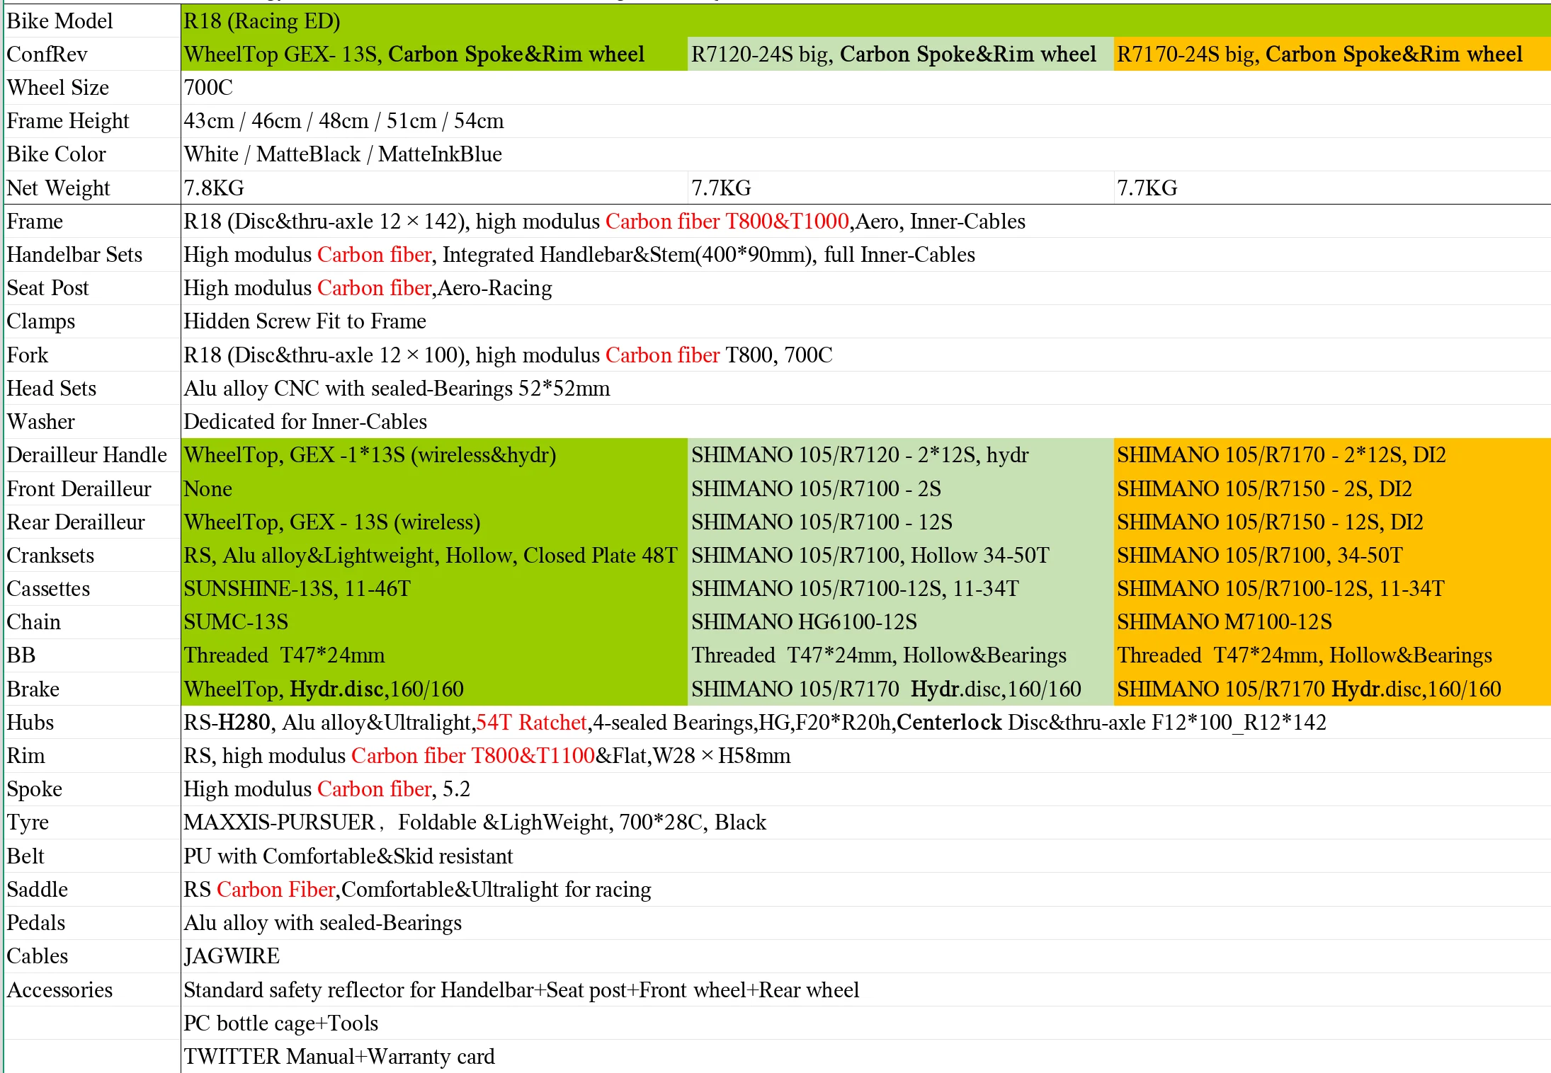Image resolution: width=1551 pixels, height=1073 pixels.
Task: Select the 7.8KG net weight cell
Action: pyautogui.click(x=215, y=188)
